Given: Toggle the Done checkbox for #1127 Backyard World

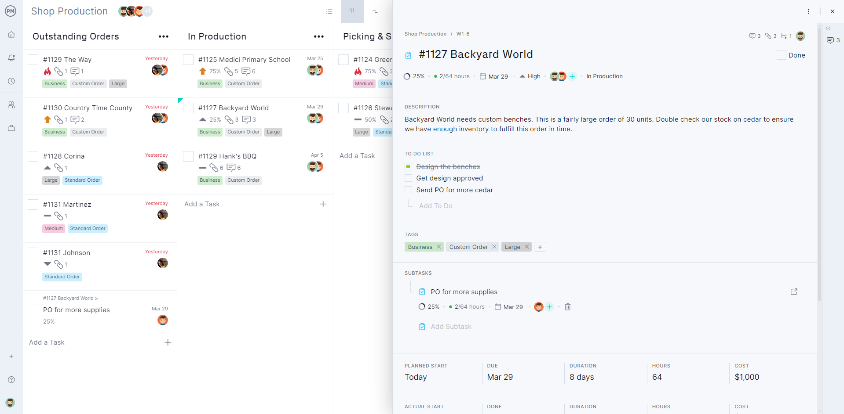Looking at the screenshot, I should (x=782, y=55).
